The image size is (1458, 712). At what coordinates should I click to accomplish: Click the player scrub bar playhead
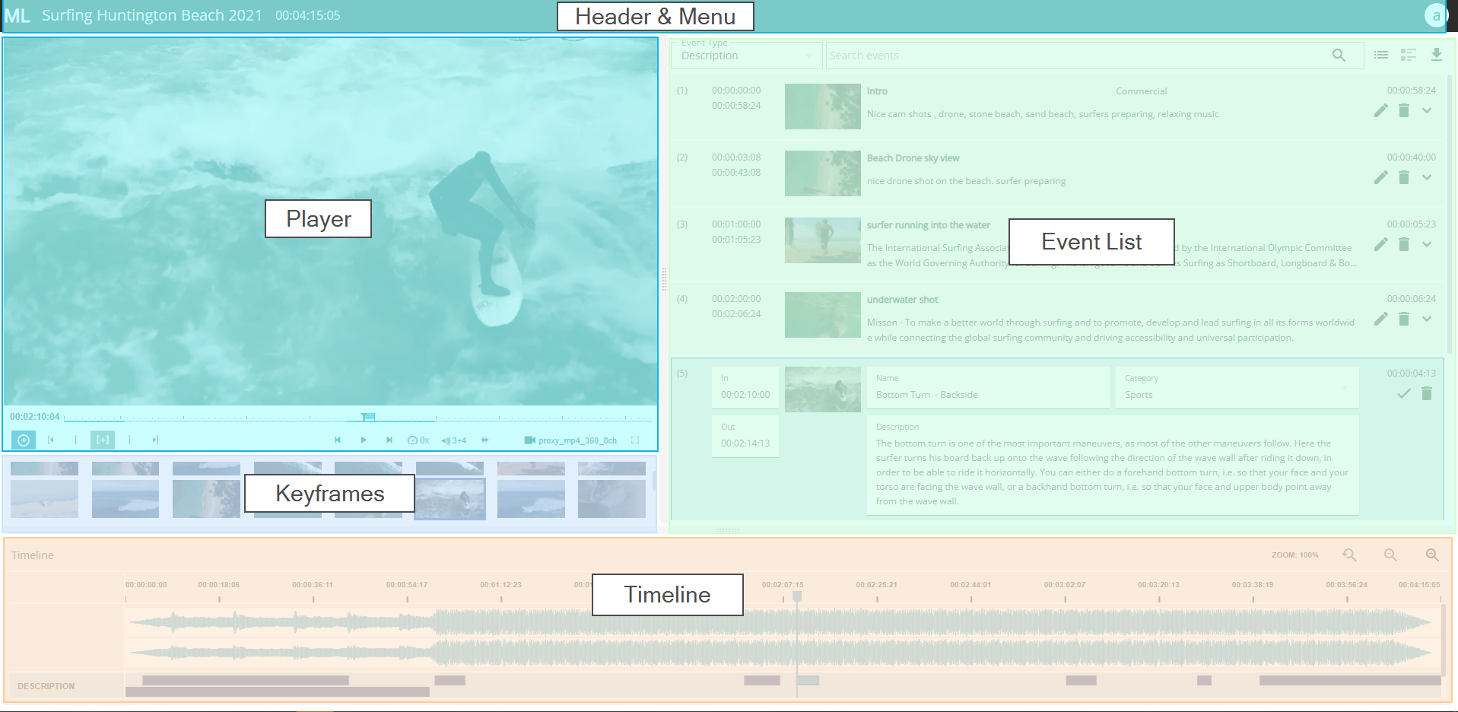(x=368, y=417)
